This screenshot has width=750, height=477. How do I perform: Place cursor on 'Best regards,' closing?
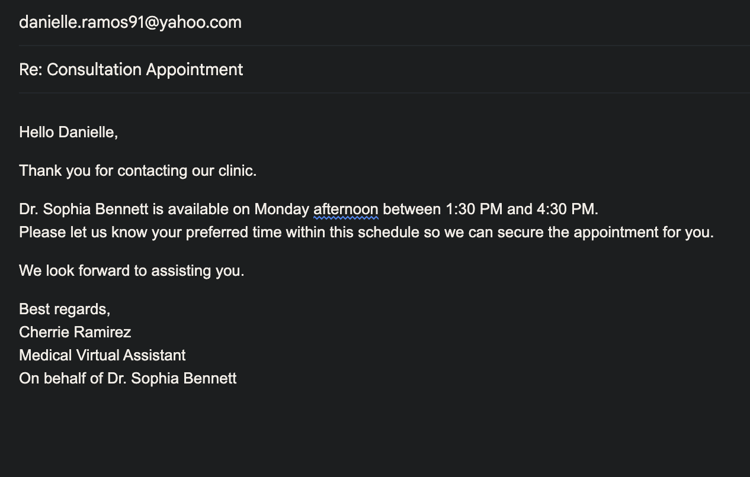tap(65, 310)
